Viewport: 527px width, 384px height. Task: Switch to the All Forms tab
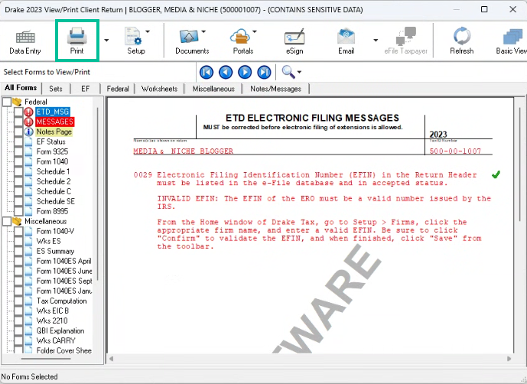[21, 88]
